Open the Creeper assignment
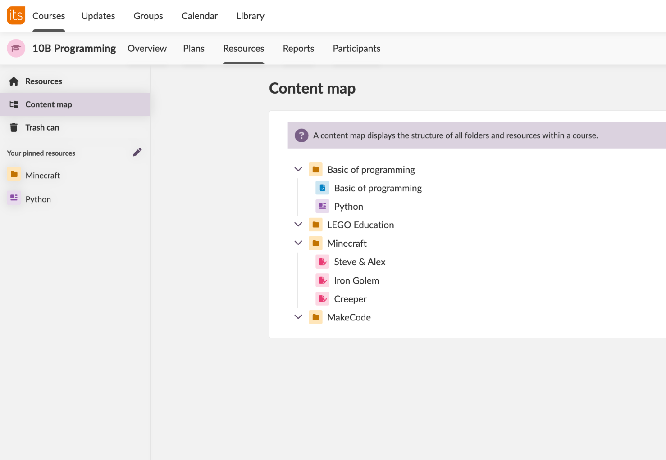The height and width of the screenshot is (460, 666). 350,299
